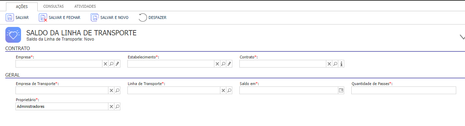Click Salvar e Fechar toolbar button
Image resolution: width=465 pixels, height=126 pixels.
[x=59, y=17]
